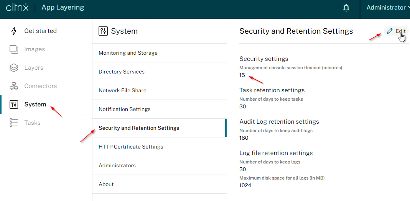This screenshot has height=201, width=410.
Task: Open Monitoring and Storage settings
Action: pyautogui.click(x=159, y=53)
